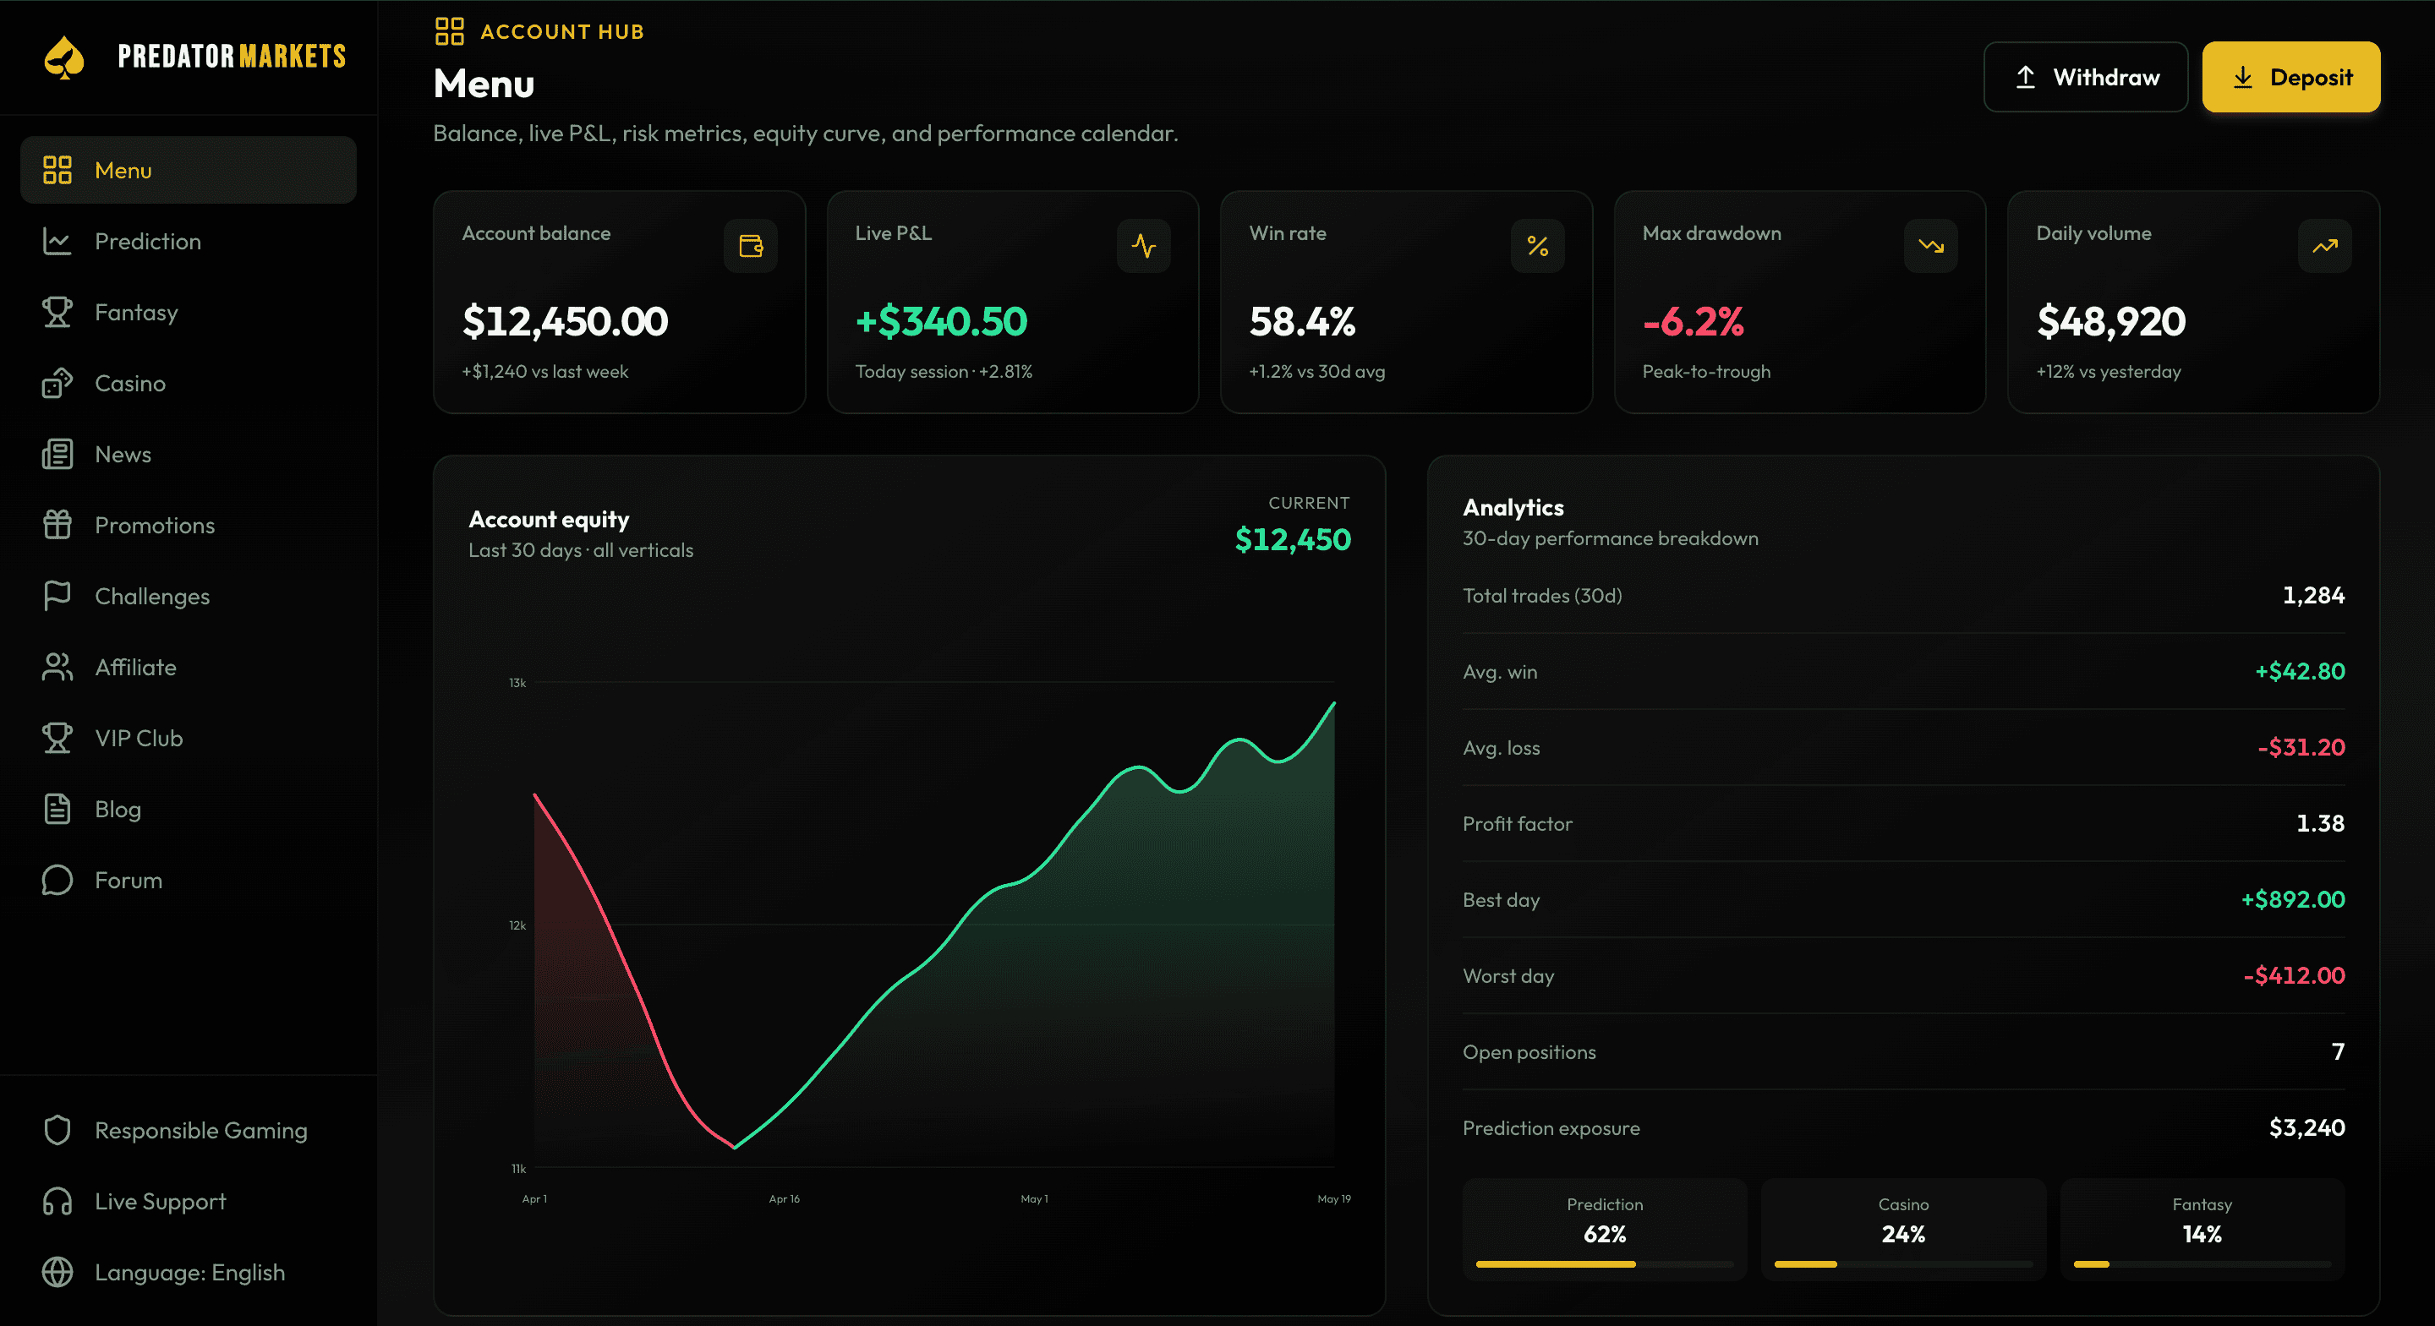Screen dimensions: 2435x1326
Task: Open Responsible Gaming link
Action: (188, 1129)
